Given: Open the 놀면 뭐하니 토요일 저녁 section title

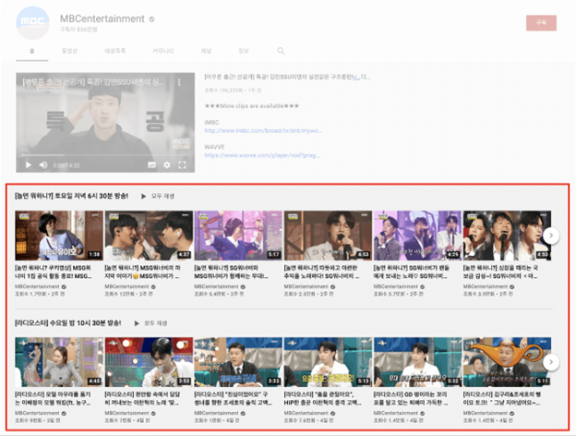Looking at the screenshot, I should coord(72,196).
